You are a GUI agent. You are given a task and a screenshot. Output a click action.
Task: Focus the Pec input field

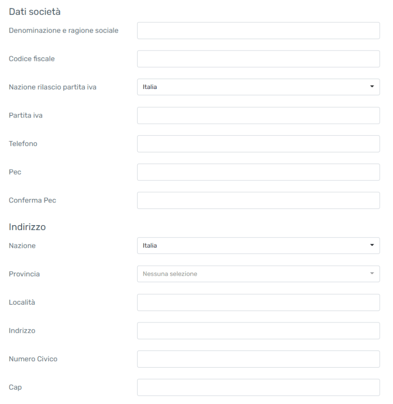(258, 172)
